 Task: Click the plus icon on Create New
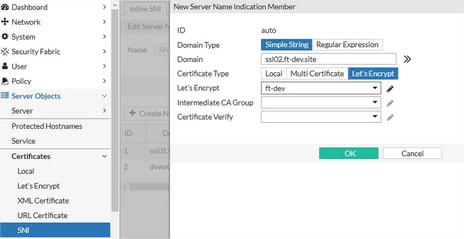[133, 113]
